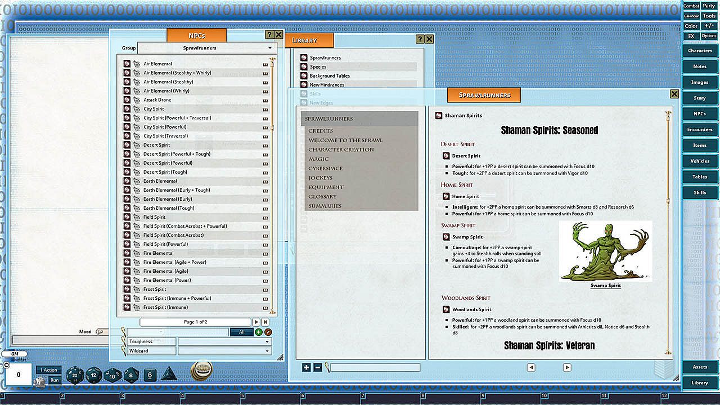The image size is (720, 405).
Task: Open the Encounters sidebar tab
Action: tap(700, 129)
